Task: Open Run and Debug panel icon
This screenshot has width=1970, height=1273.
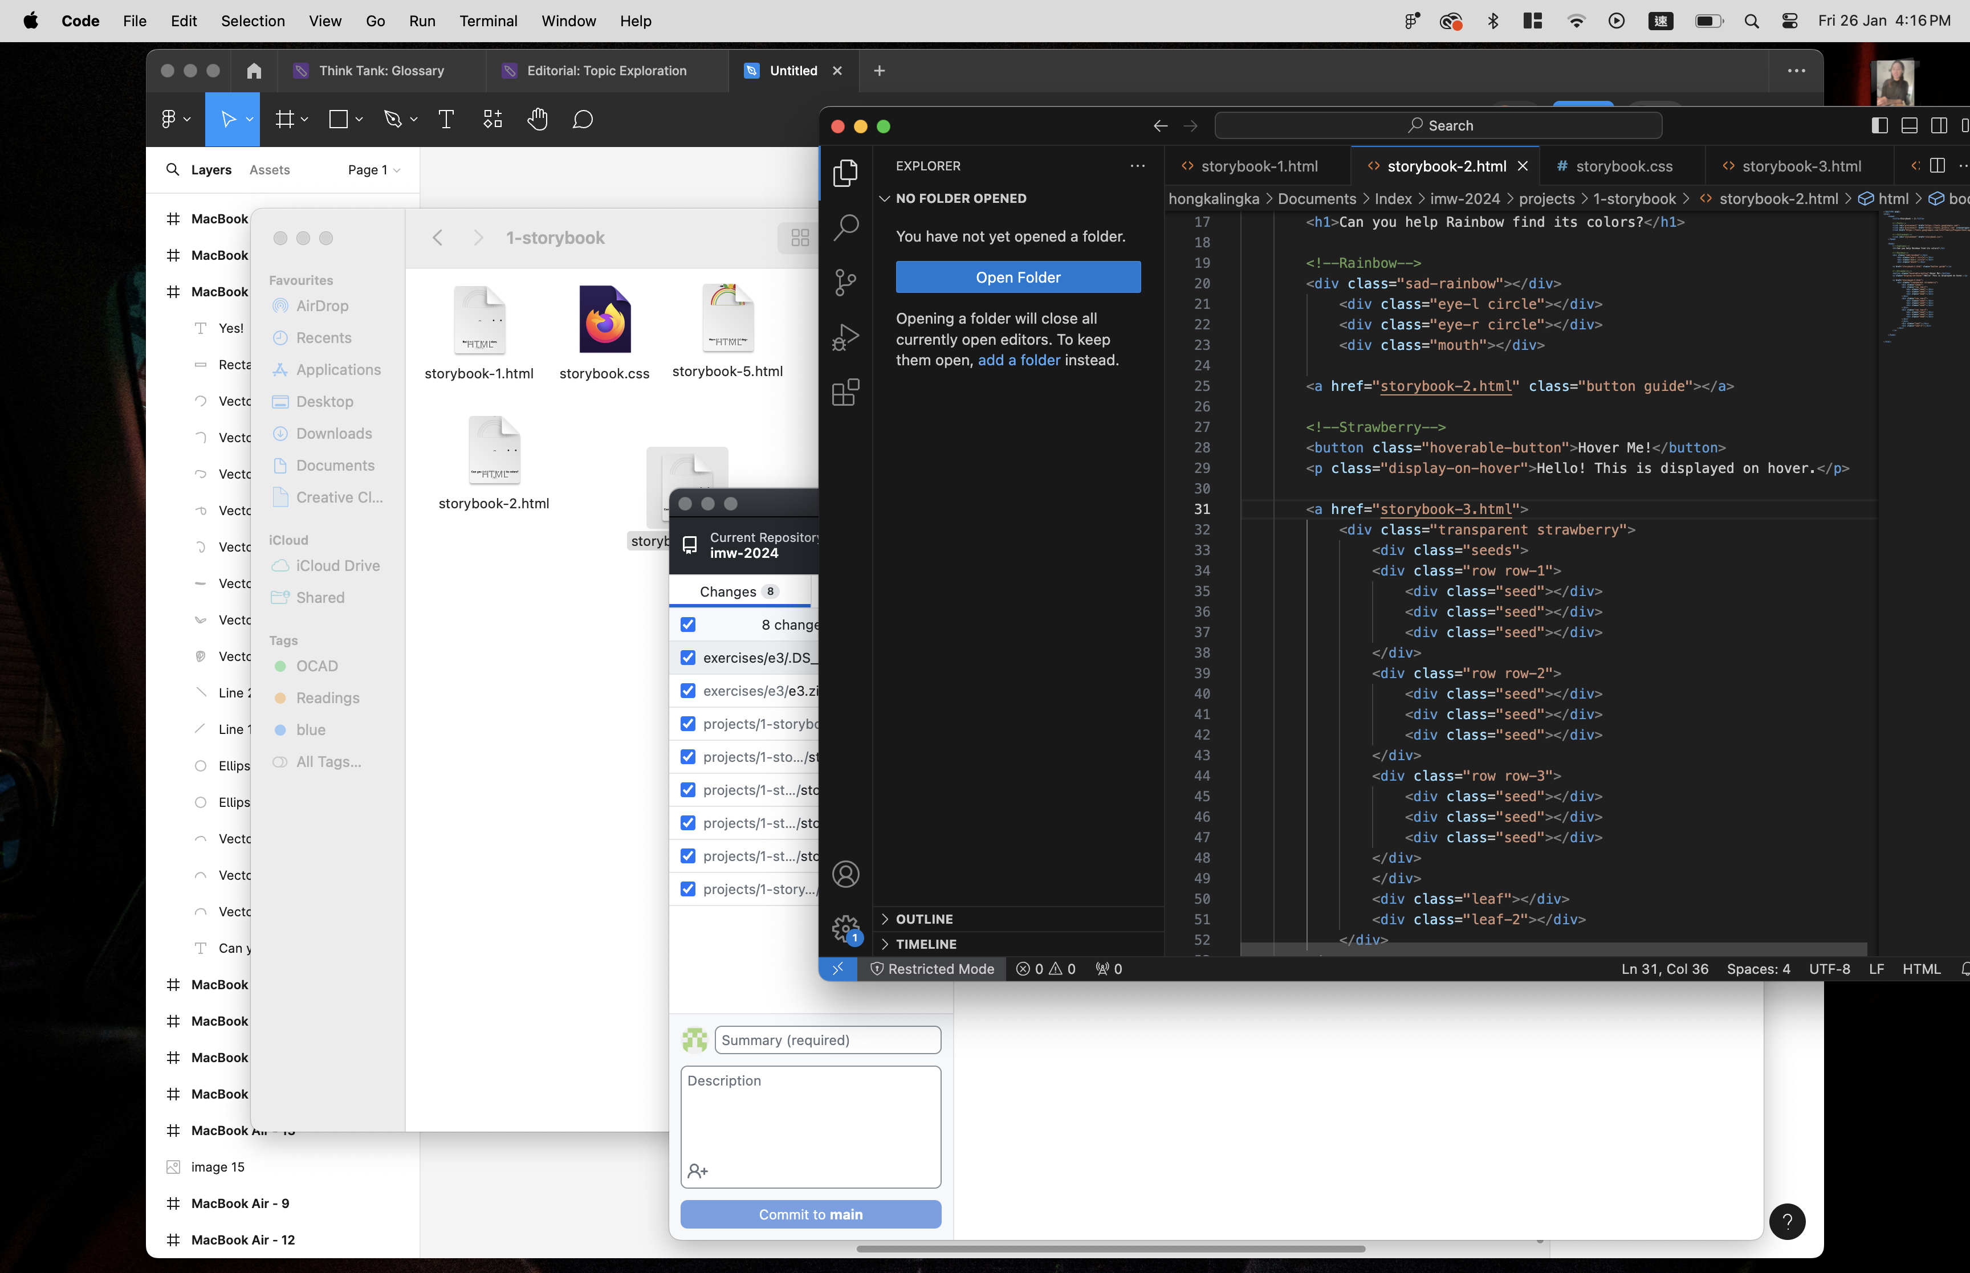Action: [x=845, y=337]
